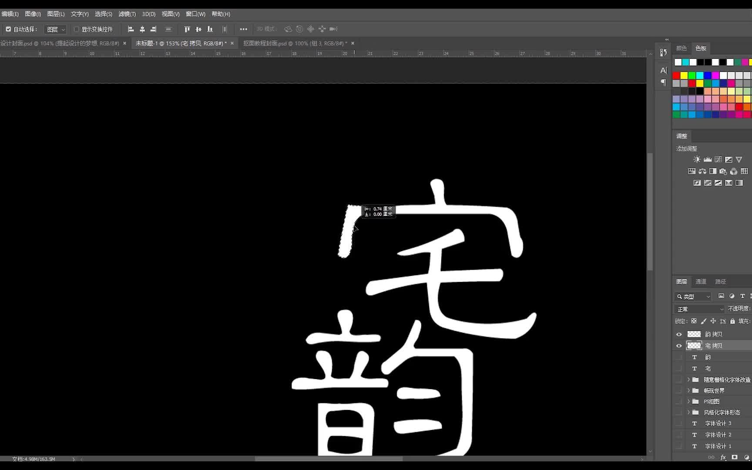
Task: Open the 图像(I) menu
Action: (33, 14)
